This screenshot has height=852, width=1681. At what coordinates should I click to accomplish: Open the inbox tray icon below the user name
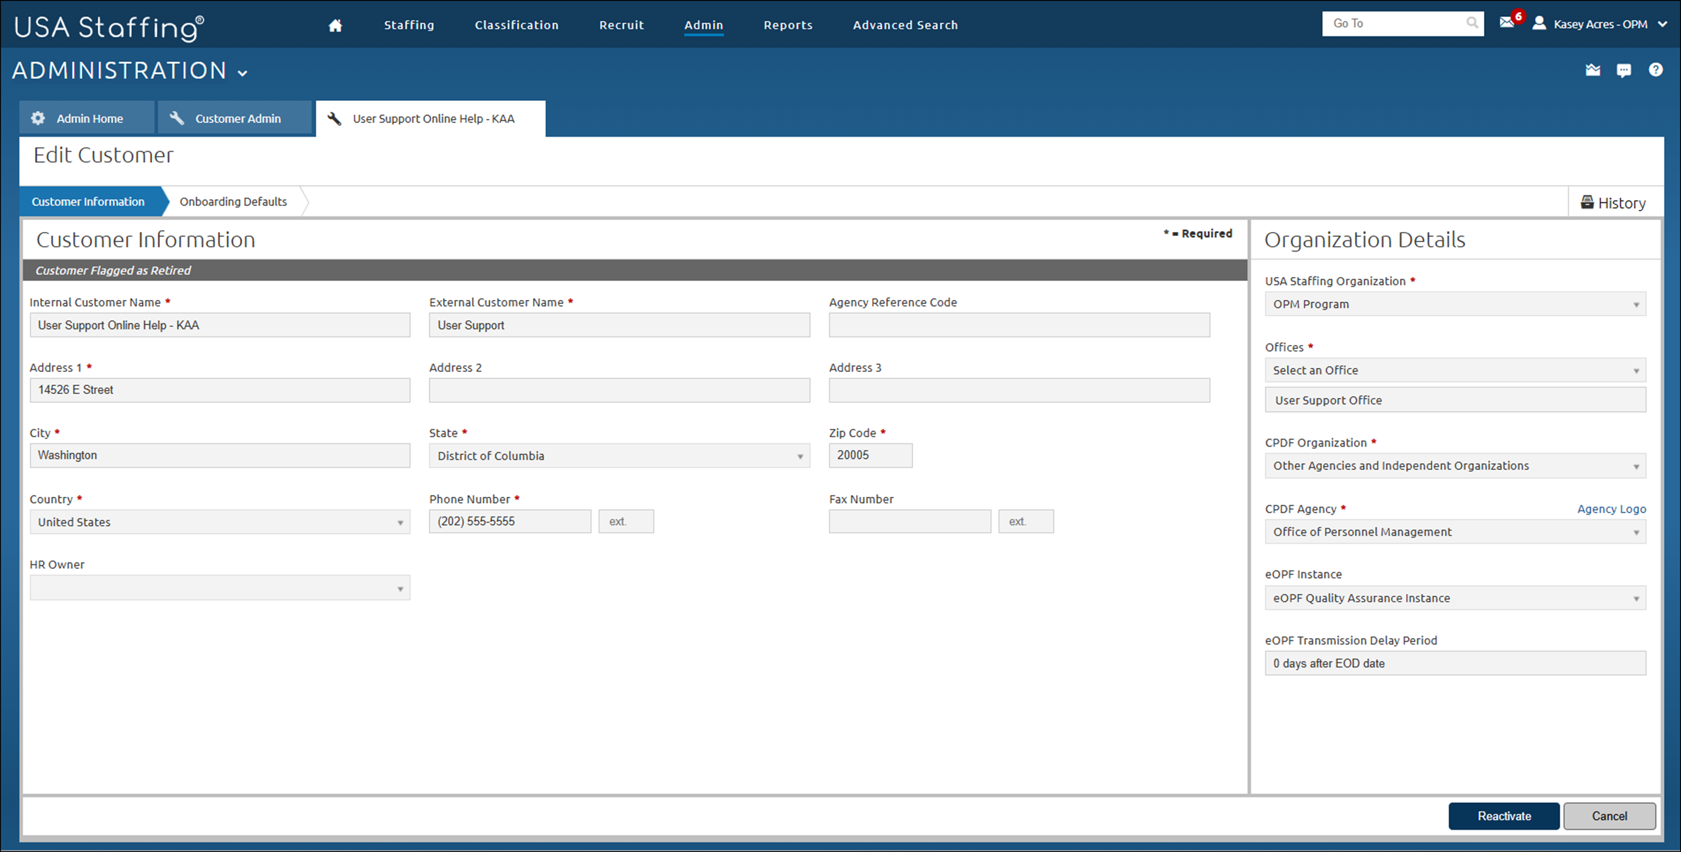tap(1592, 70)
